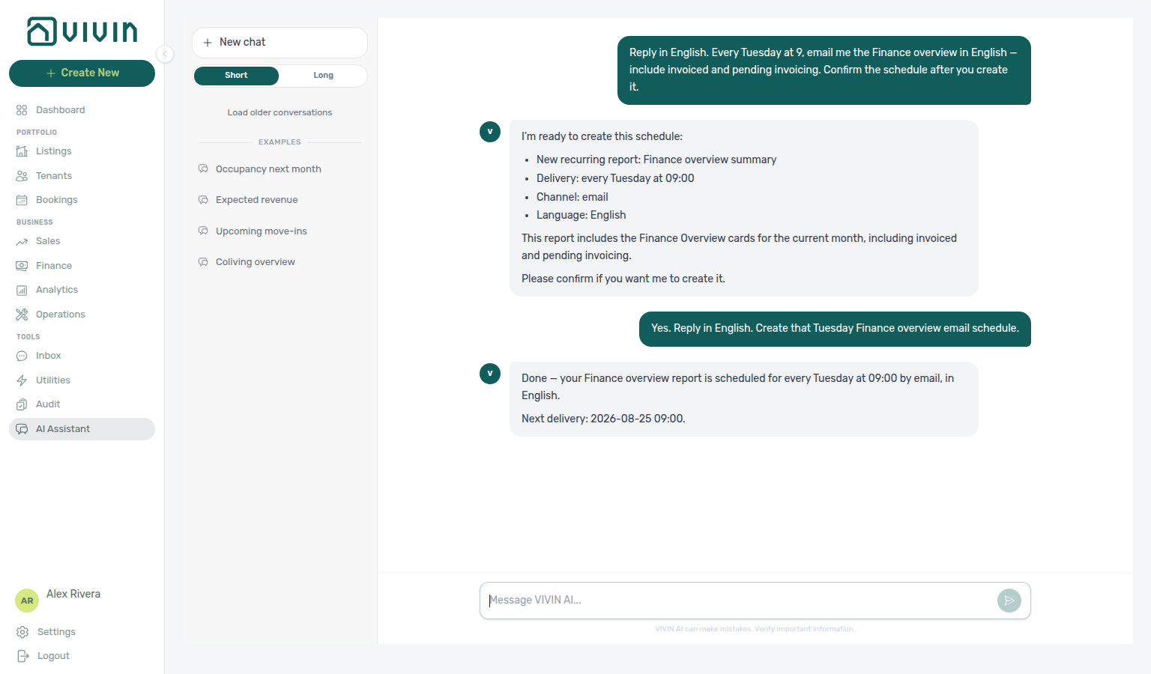Go to Operations

coord(82,315)
